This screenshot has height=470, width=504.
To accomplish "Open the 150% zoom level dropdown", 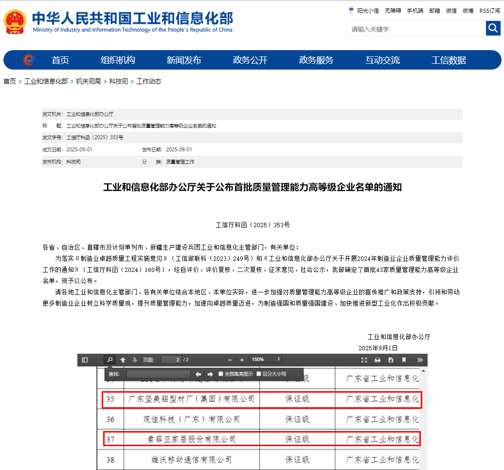I will [x=265, y=360].
